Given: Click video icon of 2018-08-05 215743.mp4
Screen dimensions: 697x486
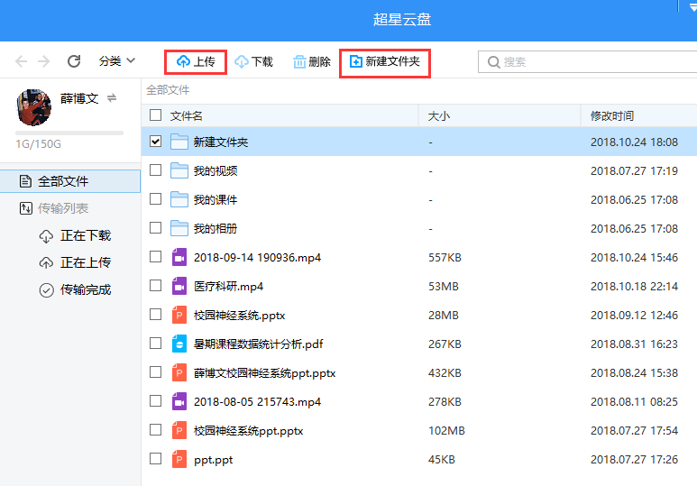Looking at the screenshot, I should 179,401.
